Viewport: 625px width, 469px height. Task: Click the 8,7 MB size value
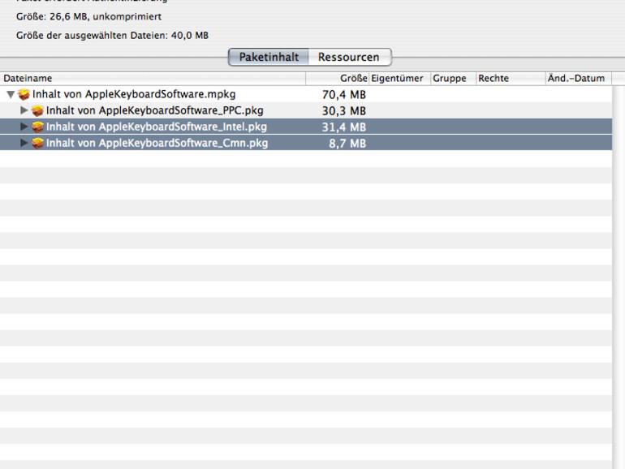[347, 144]
